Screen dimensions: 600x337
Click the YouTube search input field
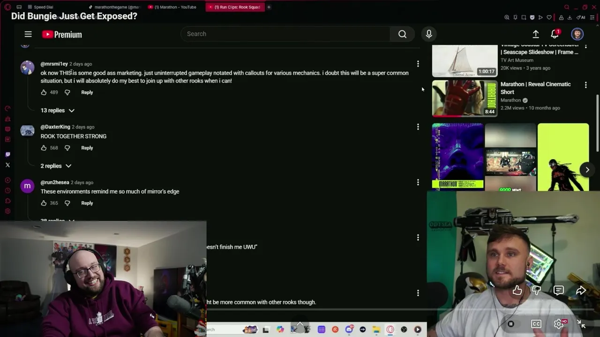pos(286,34)
